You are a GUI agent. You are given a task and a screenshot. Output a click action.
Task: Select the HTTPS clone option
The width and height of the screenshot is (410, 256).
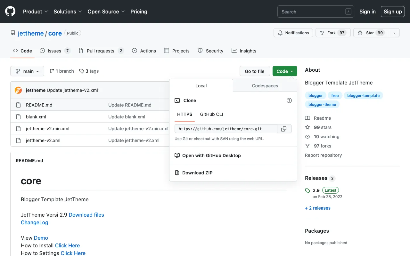[x=185, y=114]
